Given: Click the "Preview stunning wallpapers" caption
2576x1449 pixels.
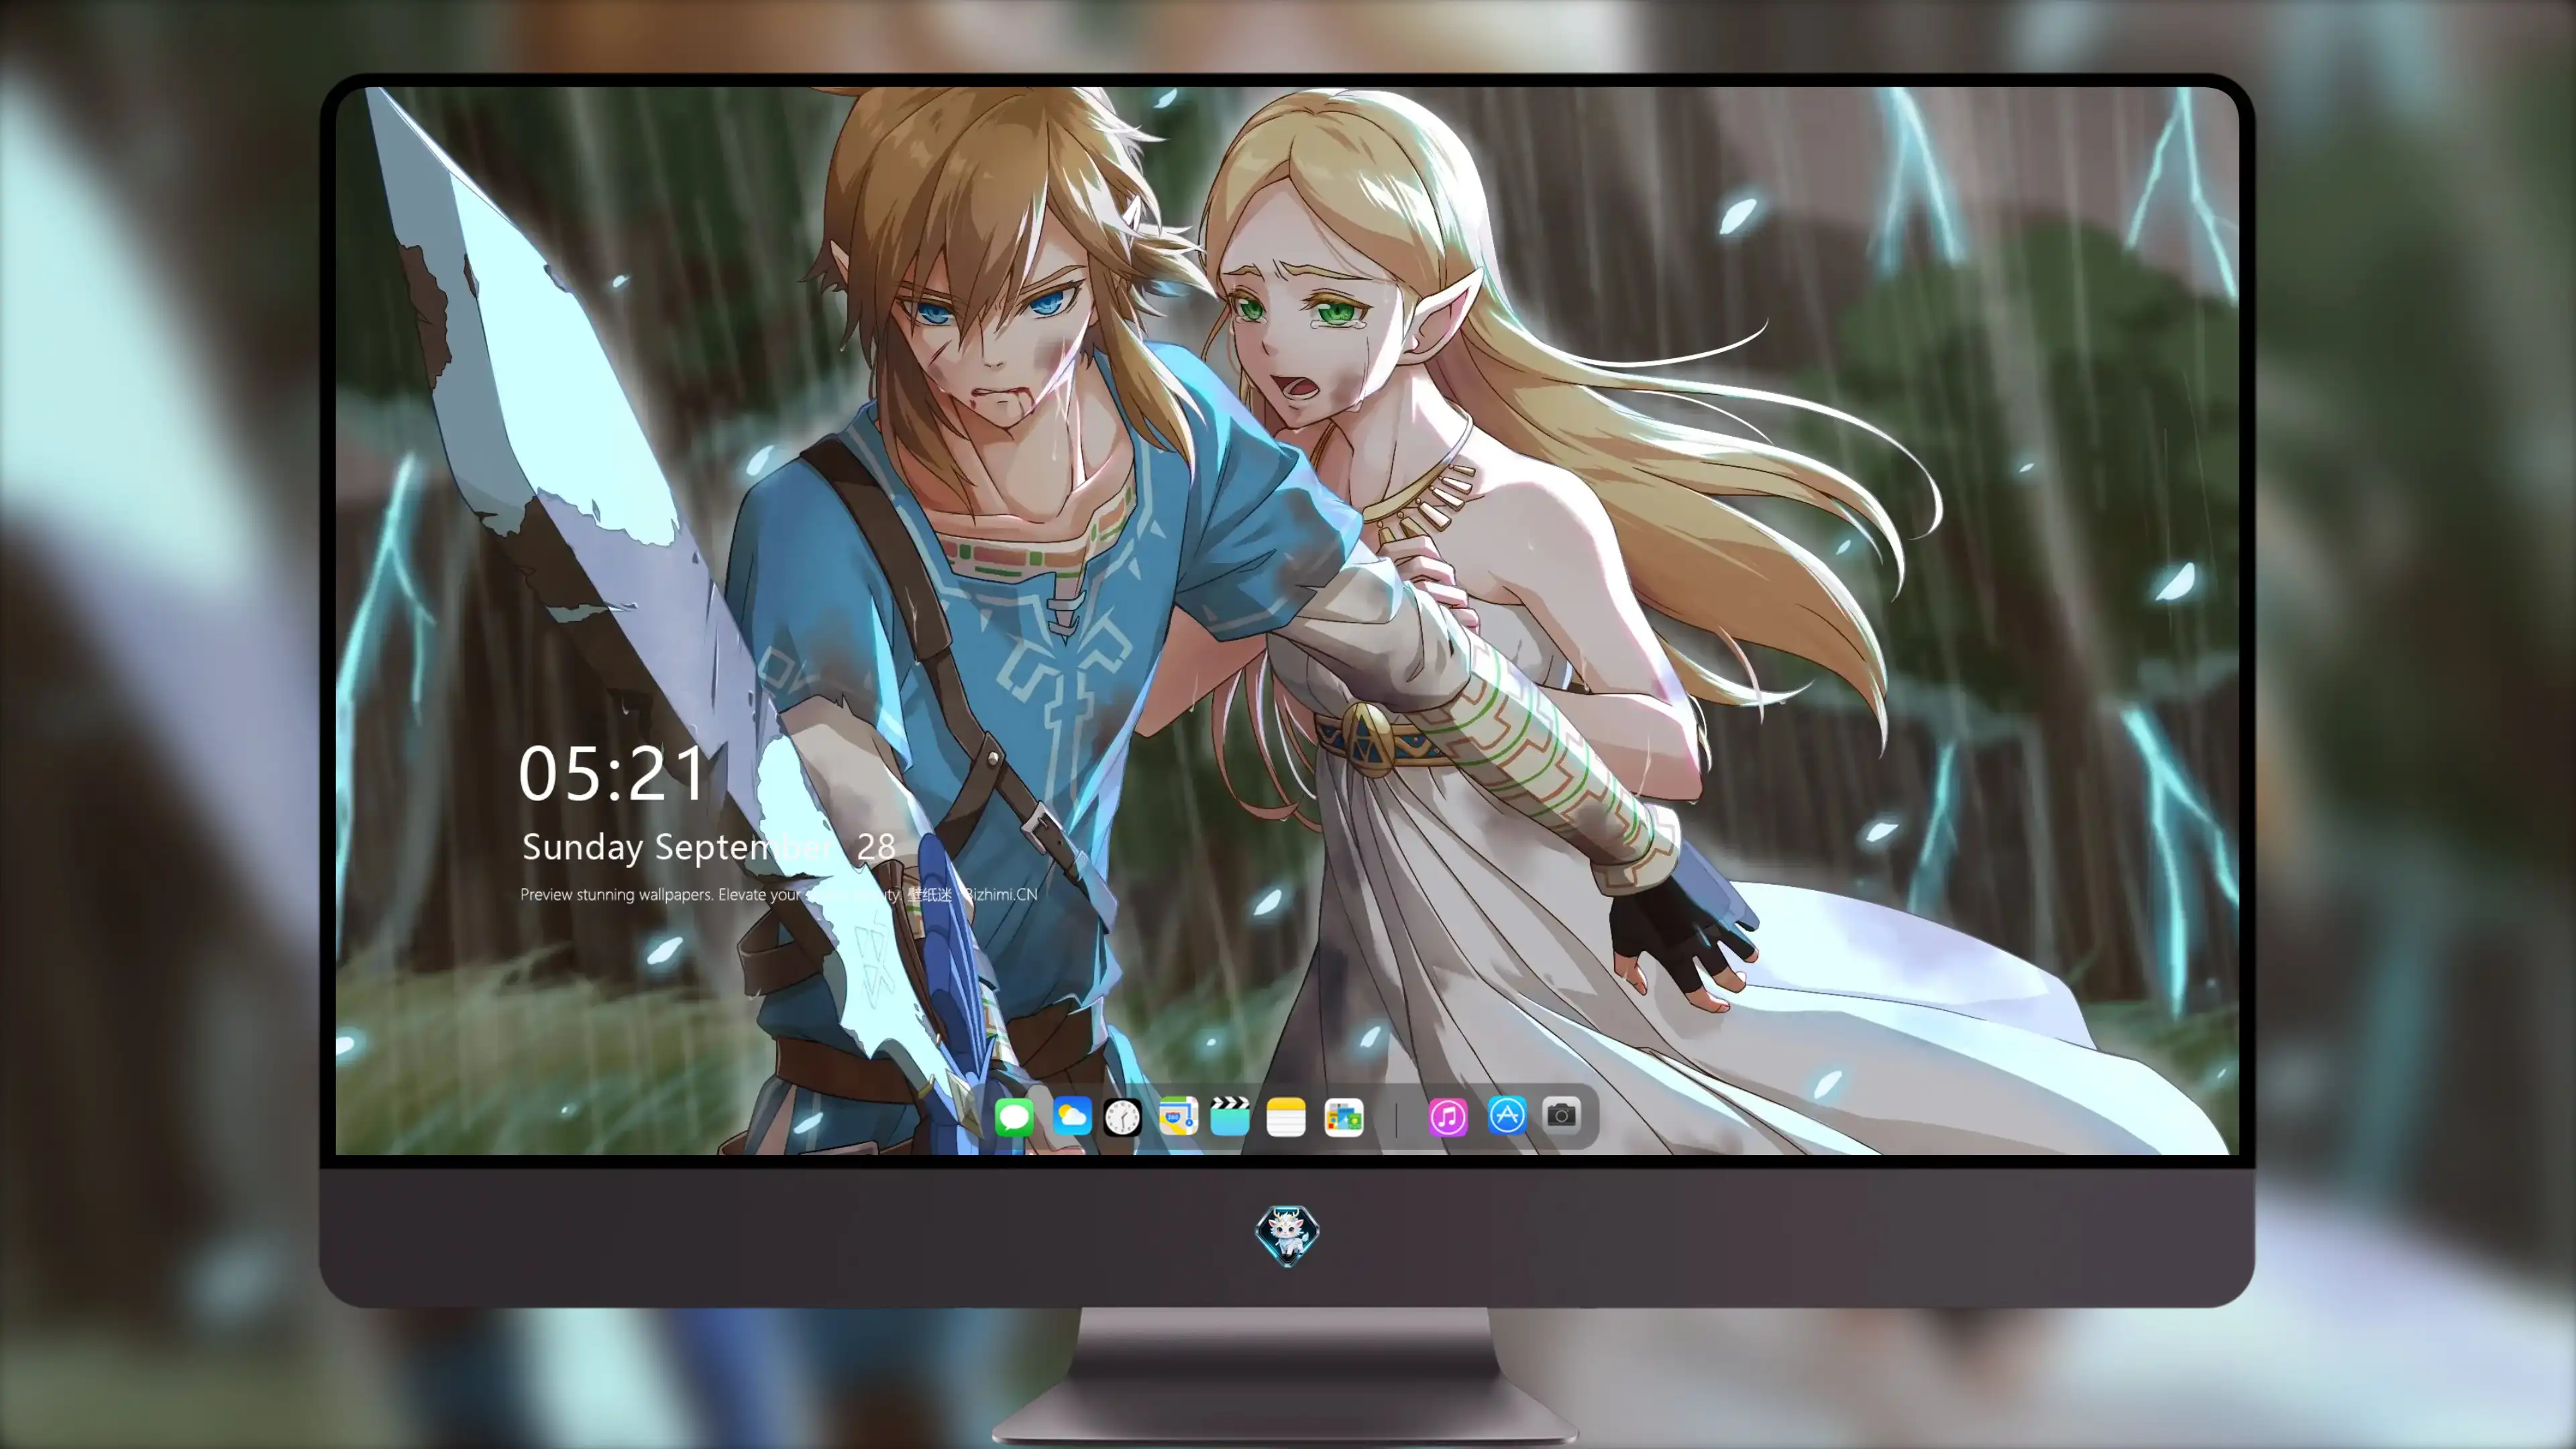Looking at the screenshot, I should [778, 894].
